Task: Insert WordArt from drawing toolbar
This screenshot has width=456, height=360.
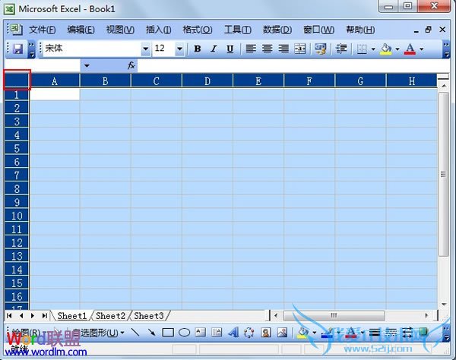Action: (233, 332)
